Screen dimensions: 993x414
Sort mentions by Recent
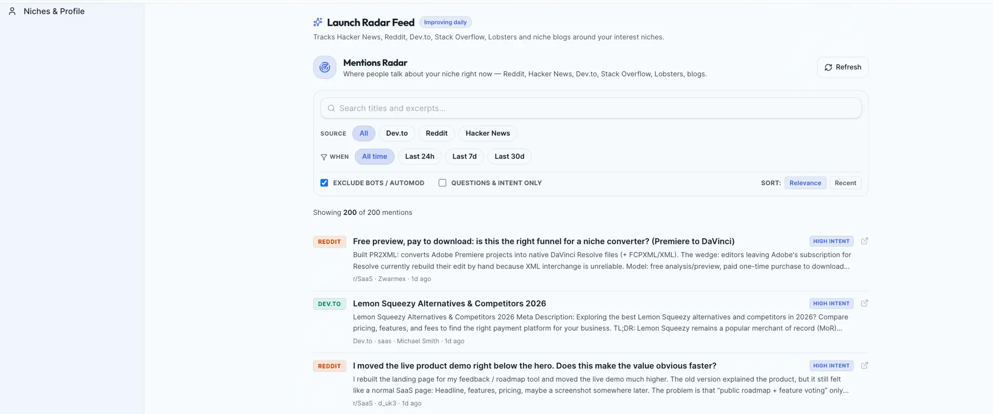tap(845, 183)
